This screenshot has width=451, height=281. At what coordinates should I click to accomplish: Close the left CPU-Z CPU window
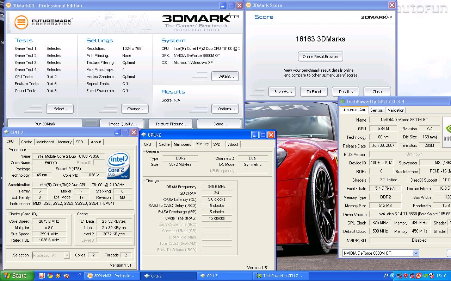click(x=134, y=132)
